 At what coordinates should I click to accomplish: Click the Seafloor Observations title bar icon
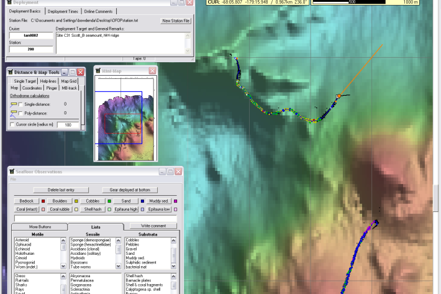pos(12,172)
